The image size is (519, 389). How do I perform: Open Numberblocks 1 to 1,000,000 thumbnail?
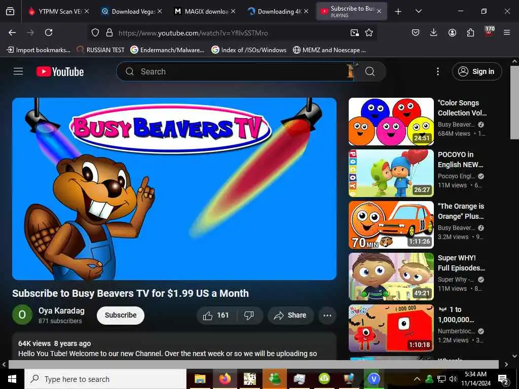click(x=391, y=328)
